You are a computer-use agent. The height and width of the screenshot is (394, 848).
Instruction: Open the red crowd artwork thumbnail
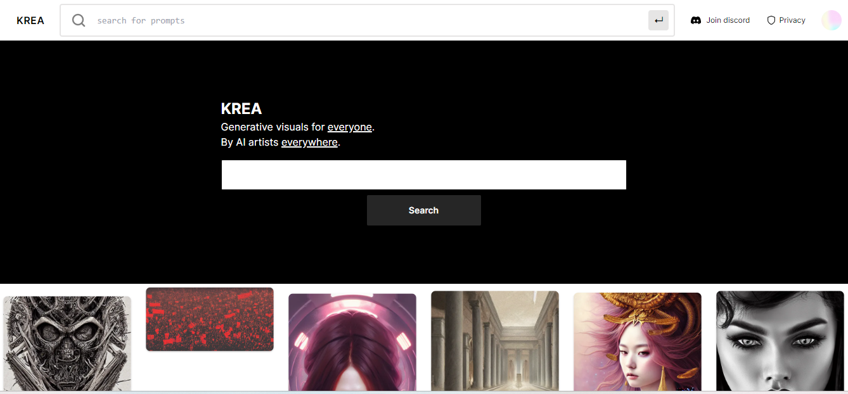[x=210, y=319]
